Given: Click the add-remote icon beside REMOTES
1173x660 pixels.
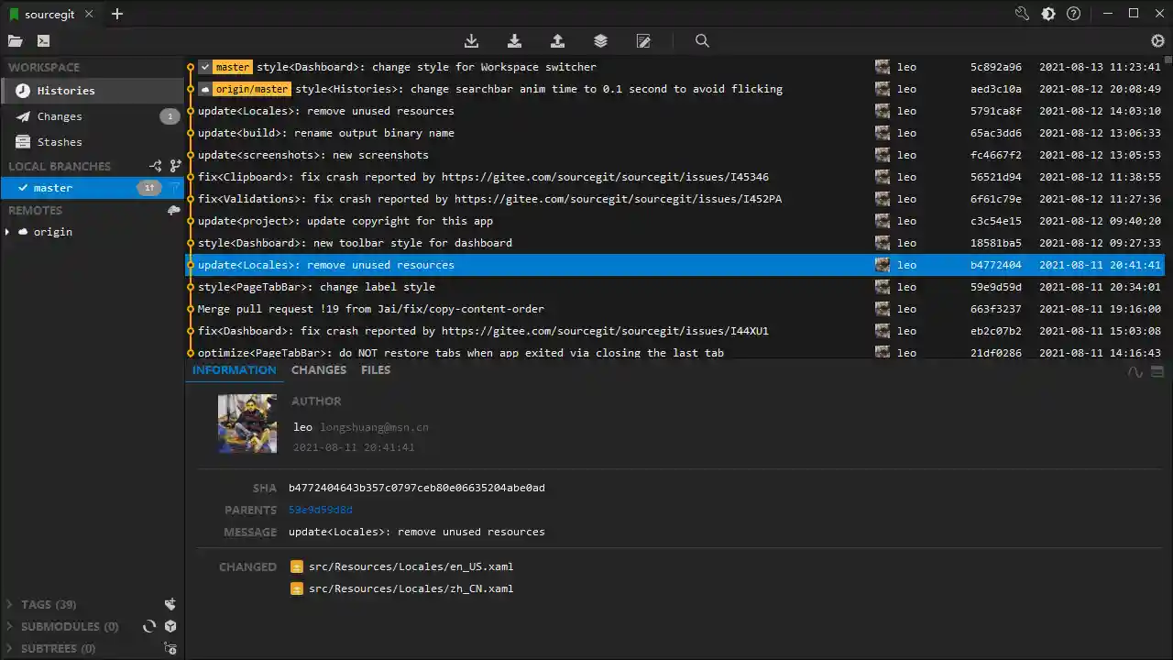Looking at the screenshot, I should (173, 210).
